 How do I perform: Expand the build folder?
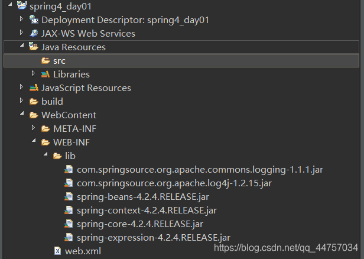point(22,101)
